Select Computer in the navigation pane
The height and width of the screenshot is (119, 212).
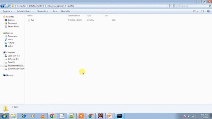(x=10, y=53)
